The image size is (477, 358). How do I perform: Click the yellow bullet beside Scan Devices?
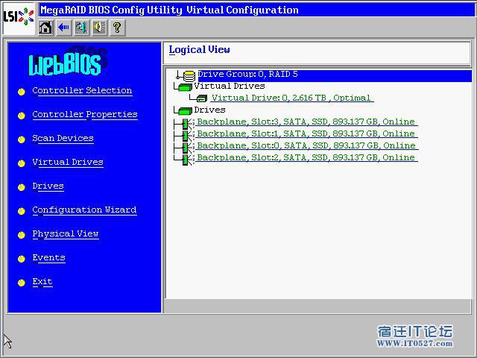click(22, 139)
